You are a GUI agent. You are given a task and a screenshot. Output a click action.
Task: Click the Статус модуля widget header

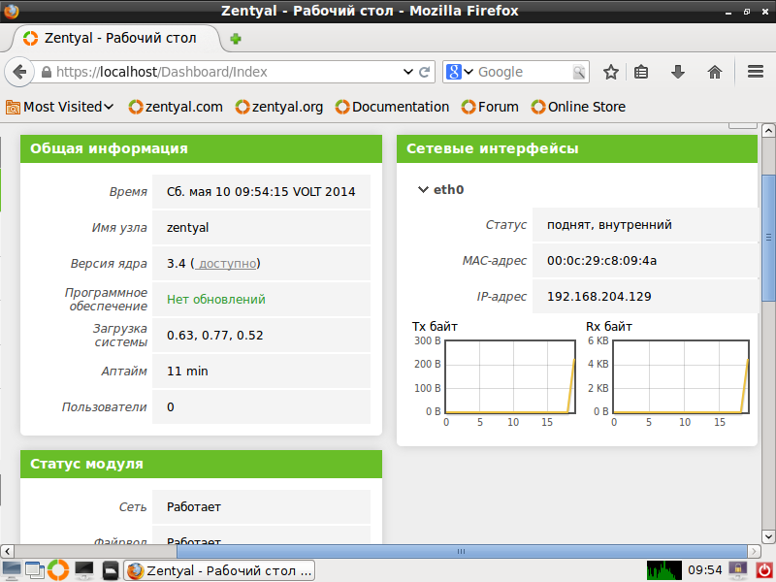[x=201, y=464]
